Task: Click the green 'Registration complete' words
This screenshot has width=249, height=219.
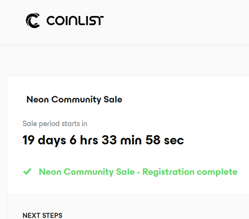Action: (190, 172)
